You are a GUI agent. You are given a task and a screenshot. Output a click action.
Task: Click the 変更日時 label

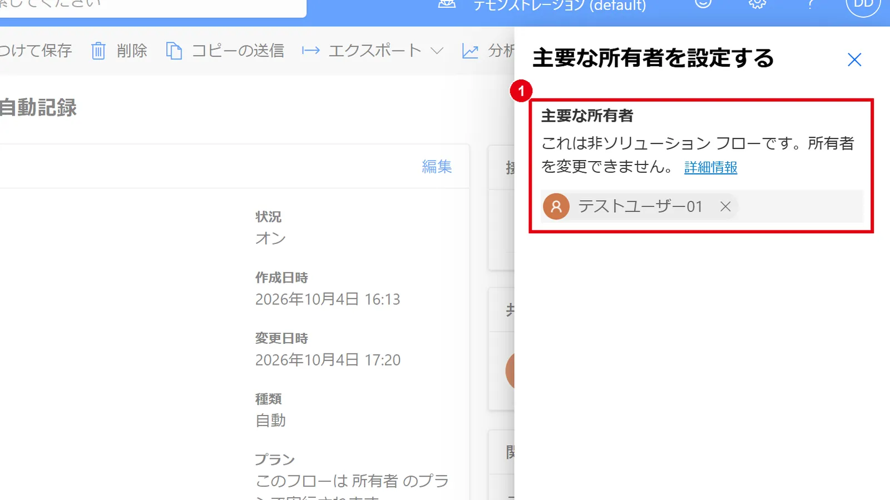click(x=281, y=338)
